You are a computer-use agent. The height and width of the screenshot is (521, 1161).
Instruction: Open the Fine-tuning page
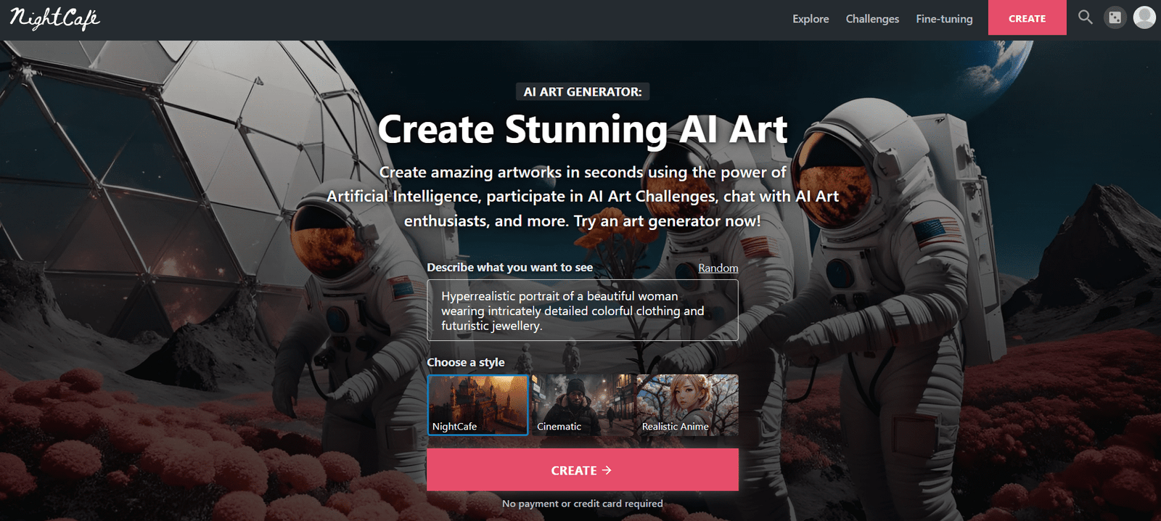tap(944, 19)
